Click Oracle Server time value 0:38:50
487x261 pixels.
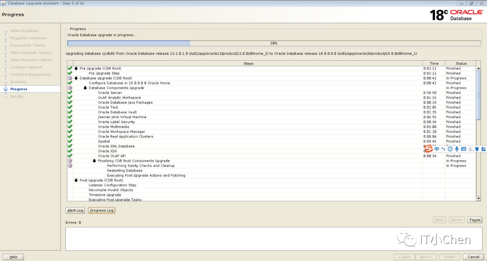click(430, 93)
